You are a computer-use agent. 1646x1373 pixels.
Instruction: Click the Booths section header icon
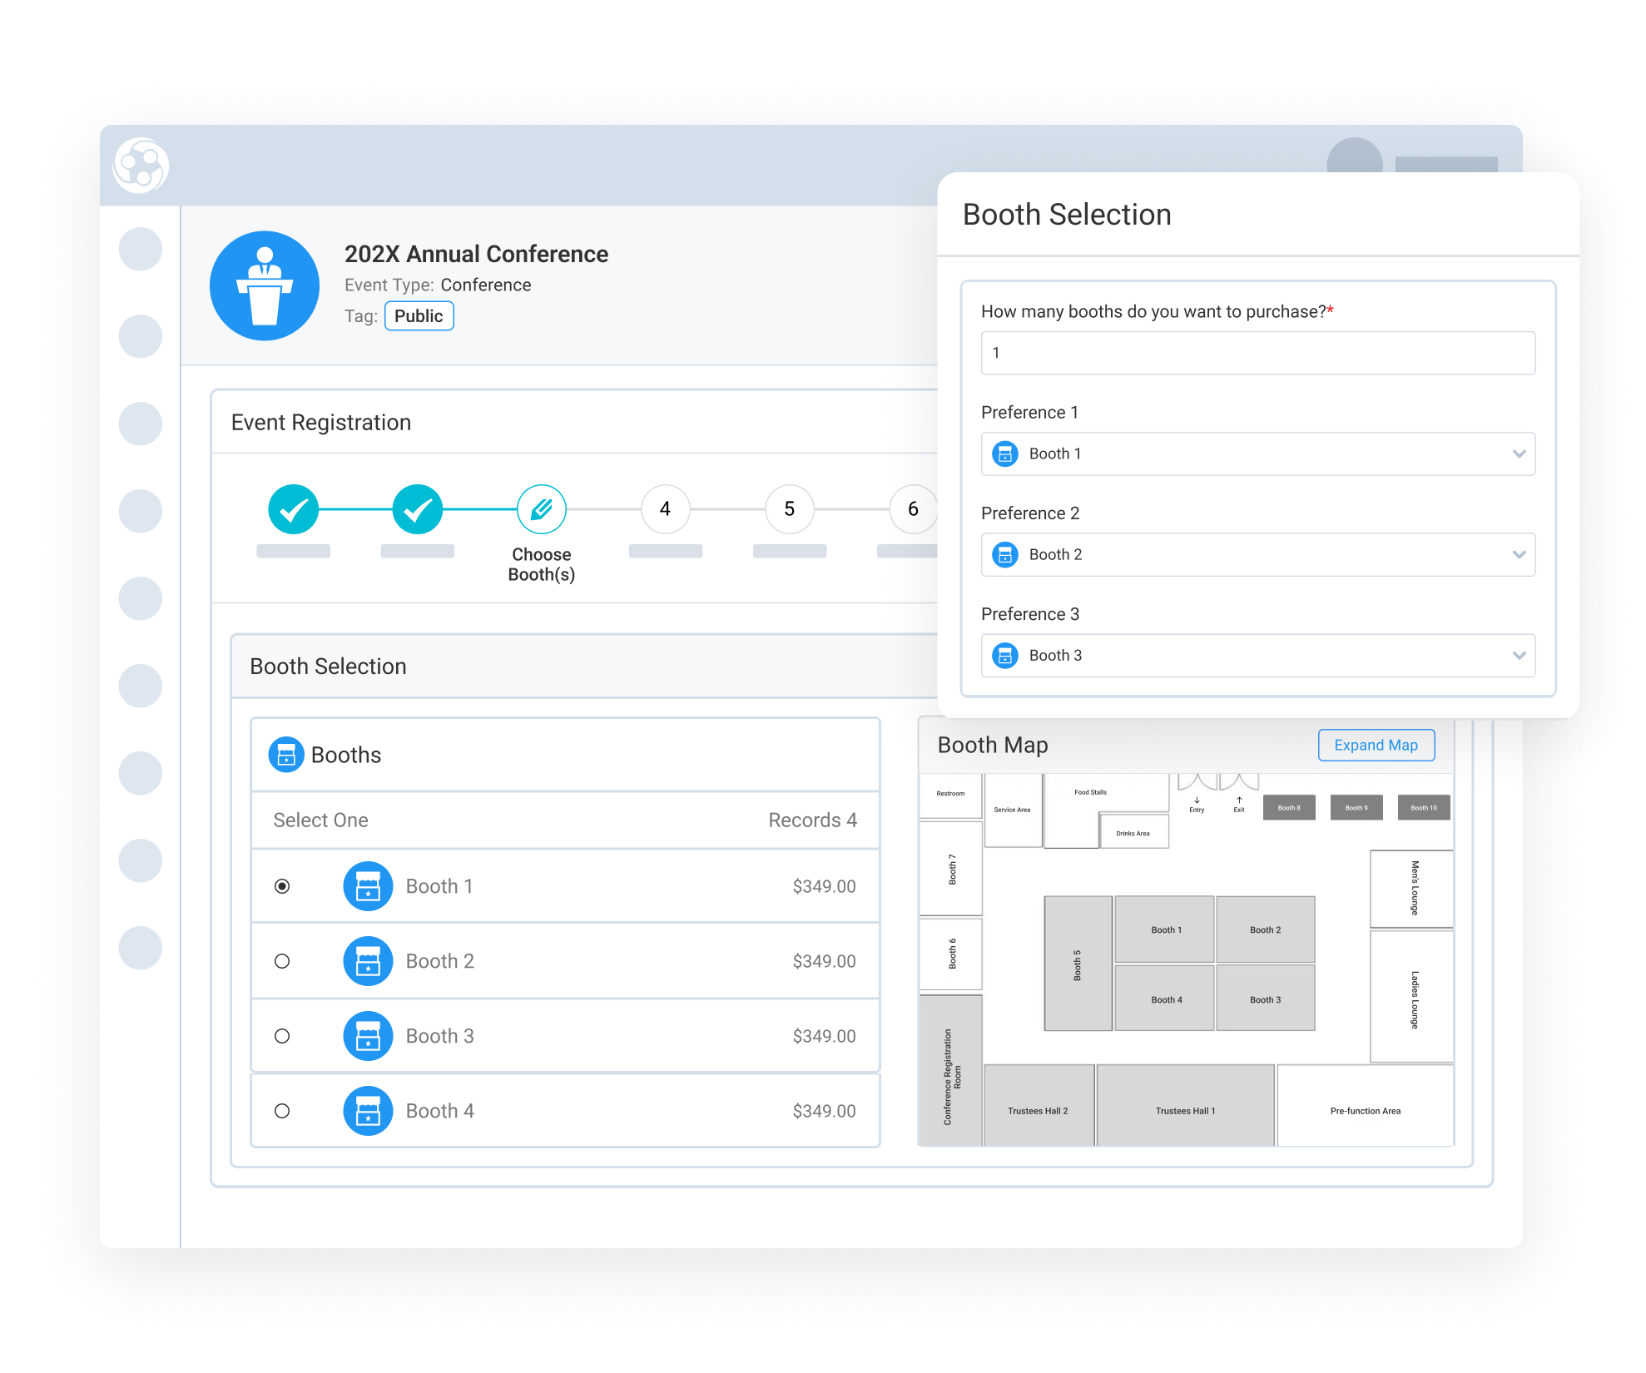tap(285, 755)
